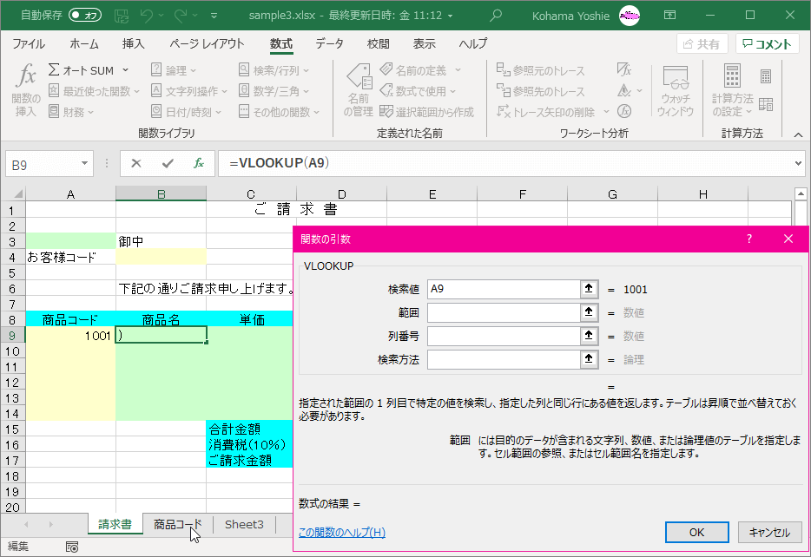Click the Insert Function fx icon in formula bar
The height and width of the screenshot is (557, 811).
[x=199, y=163]
